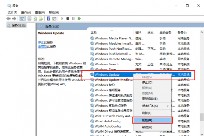Select Windows 备份 service row

click(x=112, y=85)
